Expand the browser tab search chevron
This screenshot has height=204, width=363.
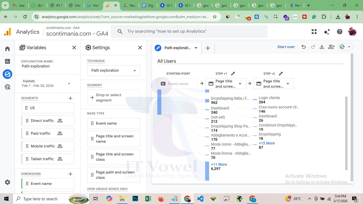(x=5, y=5)
